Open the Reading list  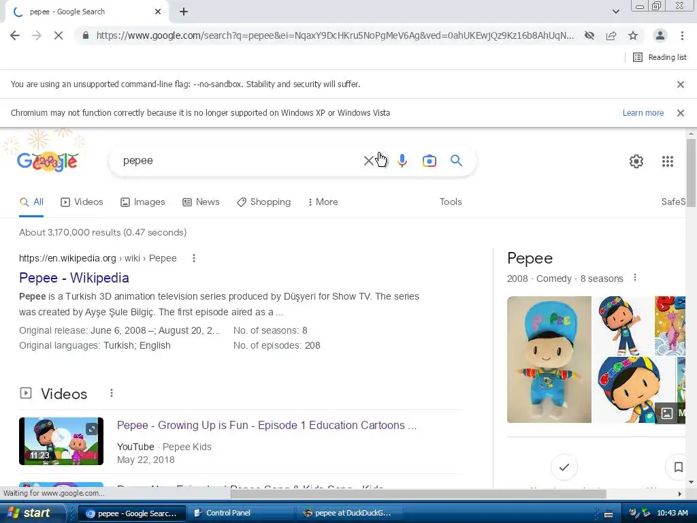(660, 57)
